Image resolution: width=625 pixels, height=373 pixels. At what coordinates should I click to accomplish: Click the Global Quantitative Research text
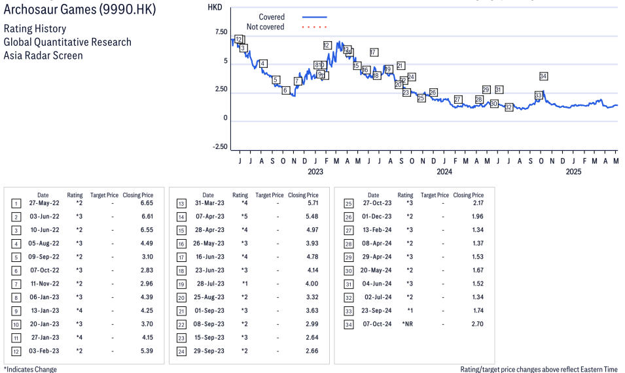(67, 42)
